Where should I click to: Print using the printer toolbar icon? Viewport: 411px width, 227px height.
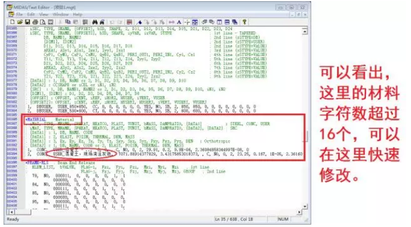pyautogui.click(x=35, y=22)
